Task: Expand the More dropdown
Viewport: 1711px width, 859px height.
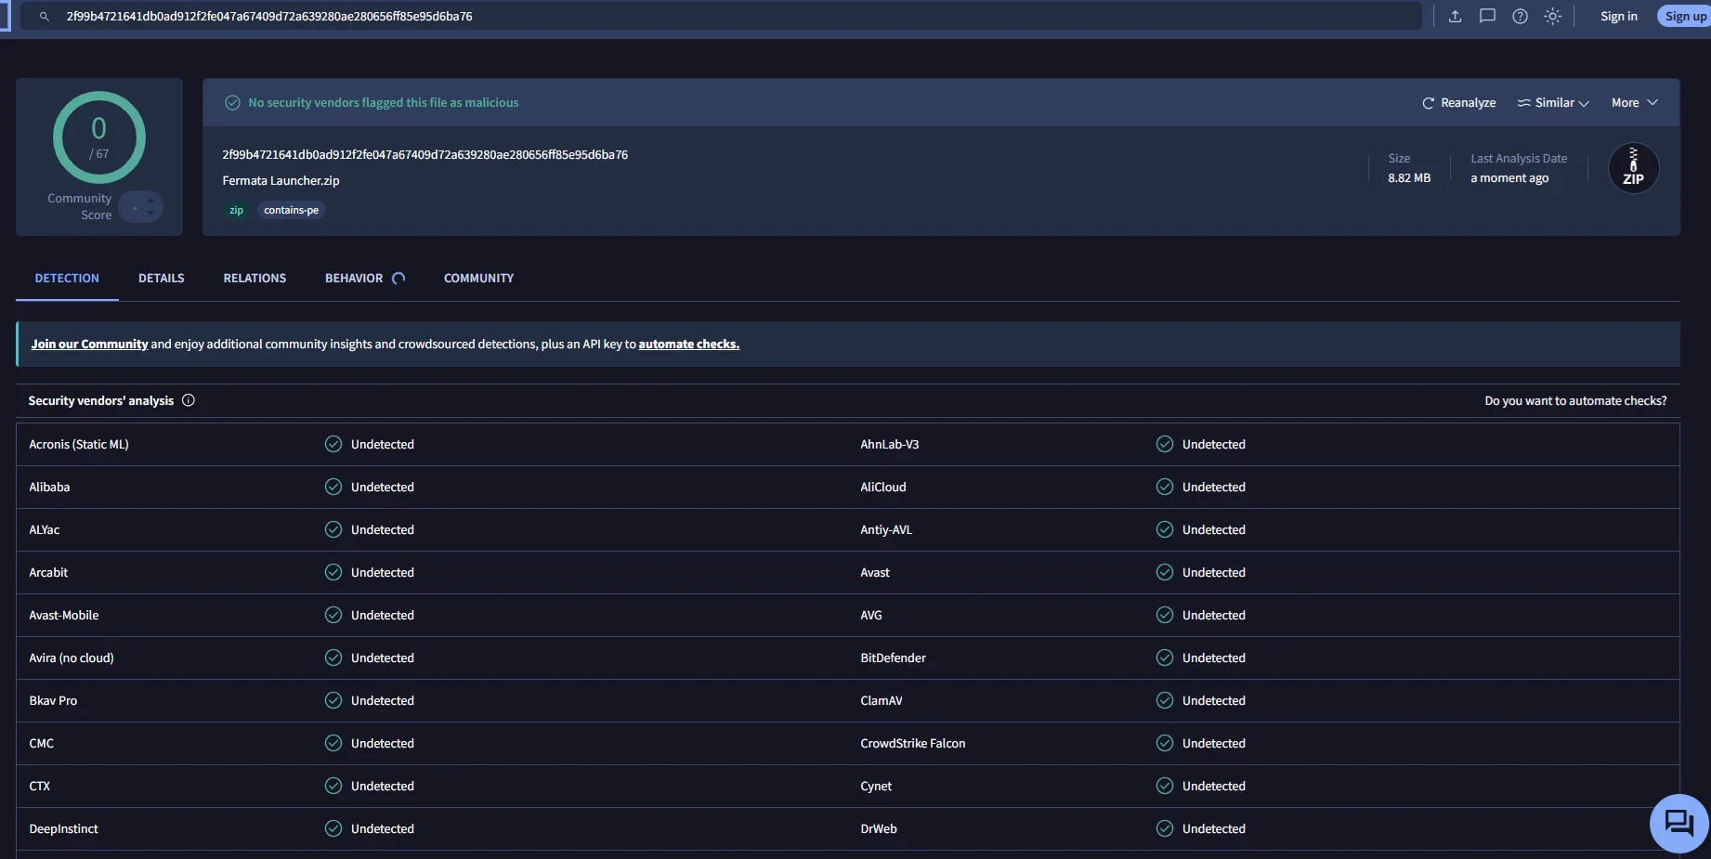Action: (1635, 103)
